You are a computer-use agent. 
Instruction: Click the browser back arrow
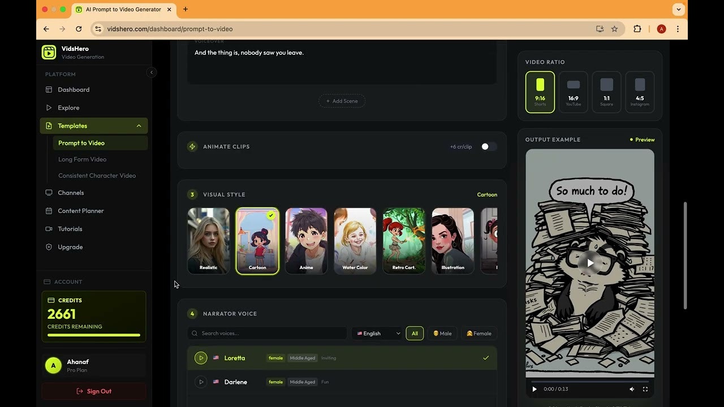[x=46, y=29]
